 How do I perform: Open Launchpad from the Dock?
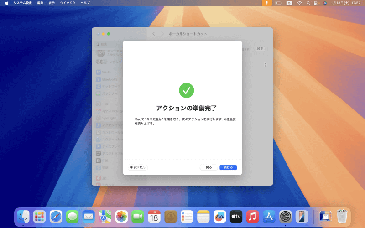pos(39,217)
